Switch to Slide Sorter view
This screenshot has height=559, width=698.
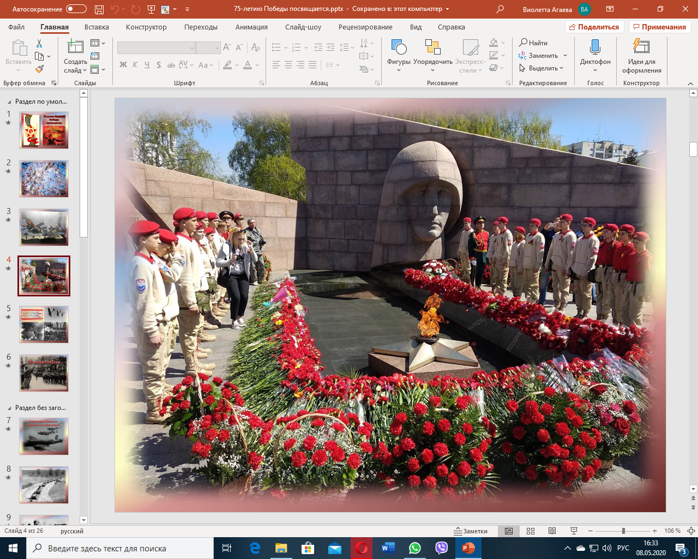coord(531,531)
